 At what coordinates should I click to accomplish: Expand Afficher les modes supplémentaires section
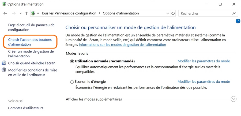pyautogui.click(x=234, y=99)
